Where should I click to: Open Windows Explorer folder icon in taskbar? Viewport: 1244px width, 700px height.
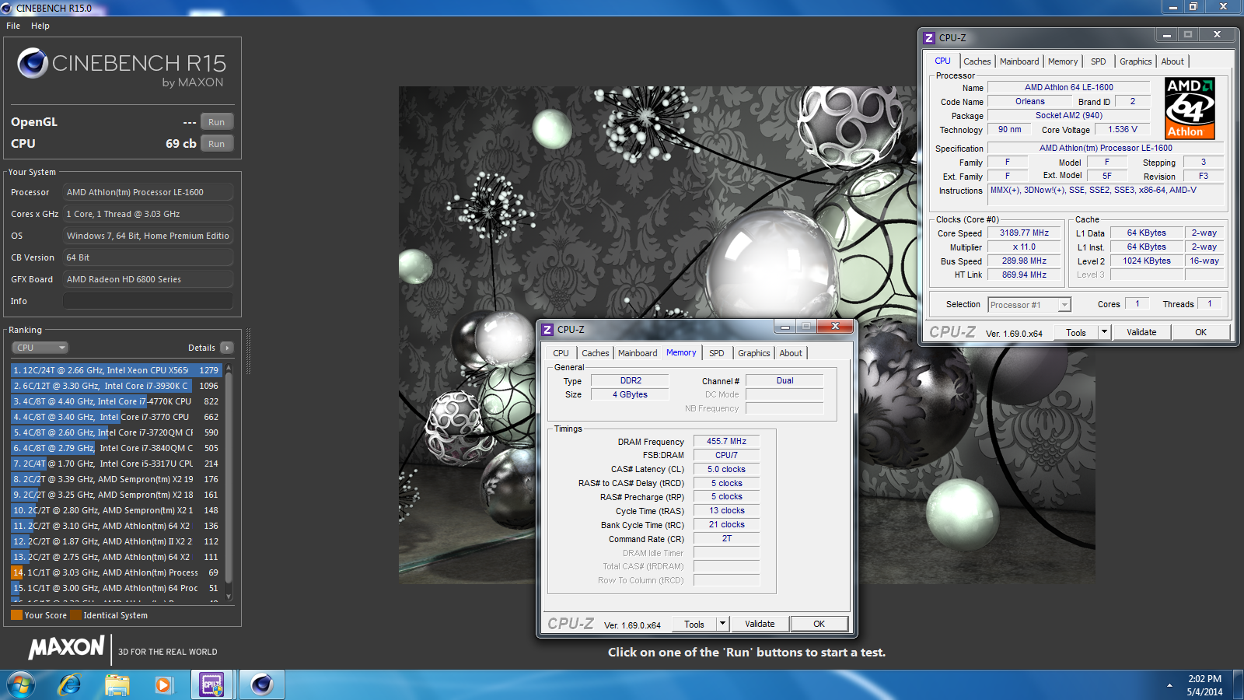[x=117, y=684]
